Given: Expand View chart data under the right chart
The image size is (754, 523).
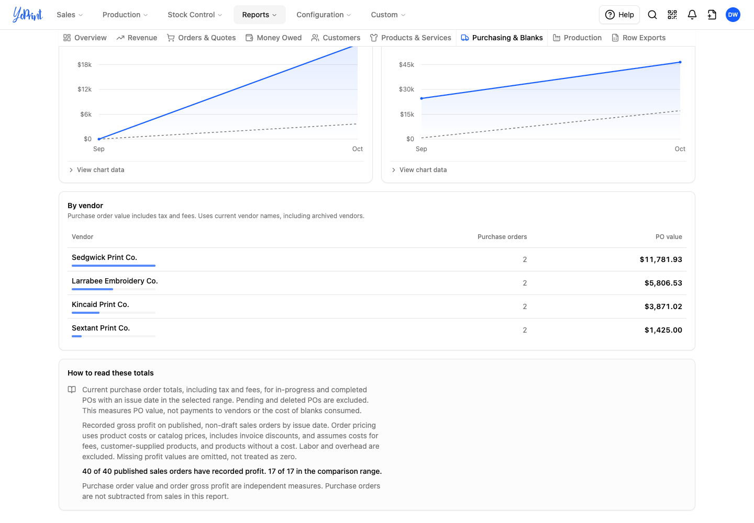Looking at the screenshot, I should [x=419, y=170].
